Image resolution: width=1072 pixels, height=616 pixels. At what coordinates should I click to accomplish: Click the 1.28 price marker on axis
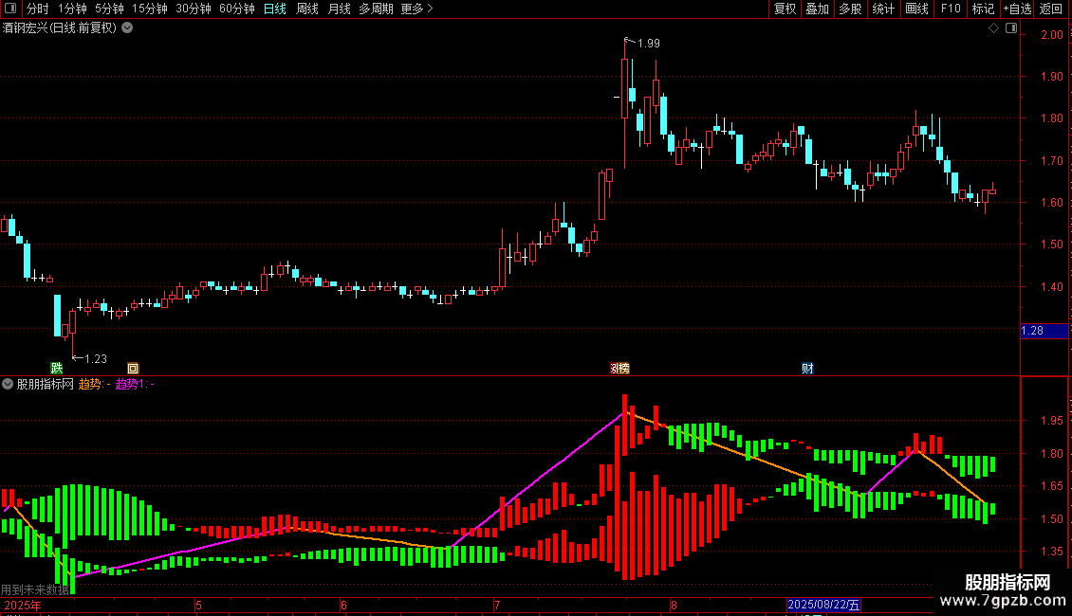[x=1044, y=331]
